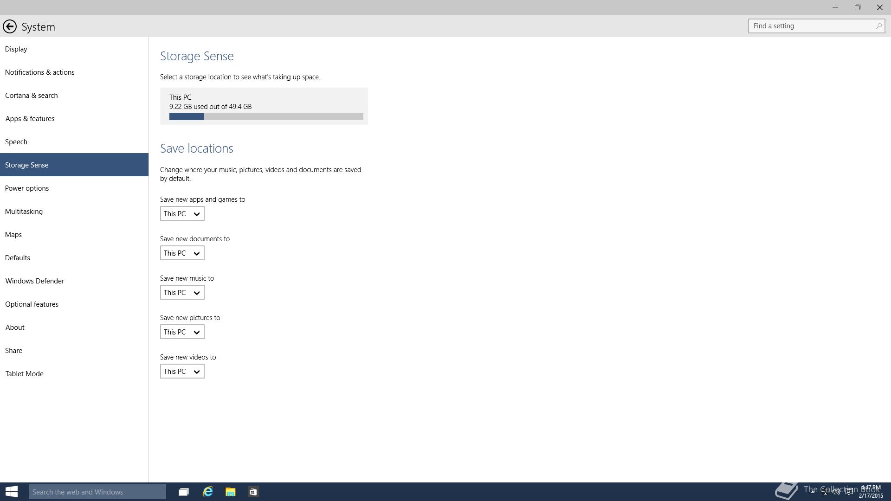Open the 'Save new music to' dropdown
This screenshot has height=501, width=891.
click(182, 292)
